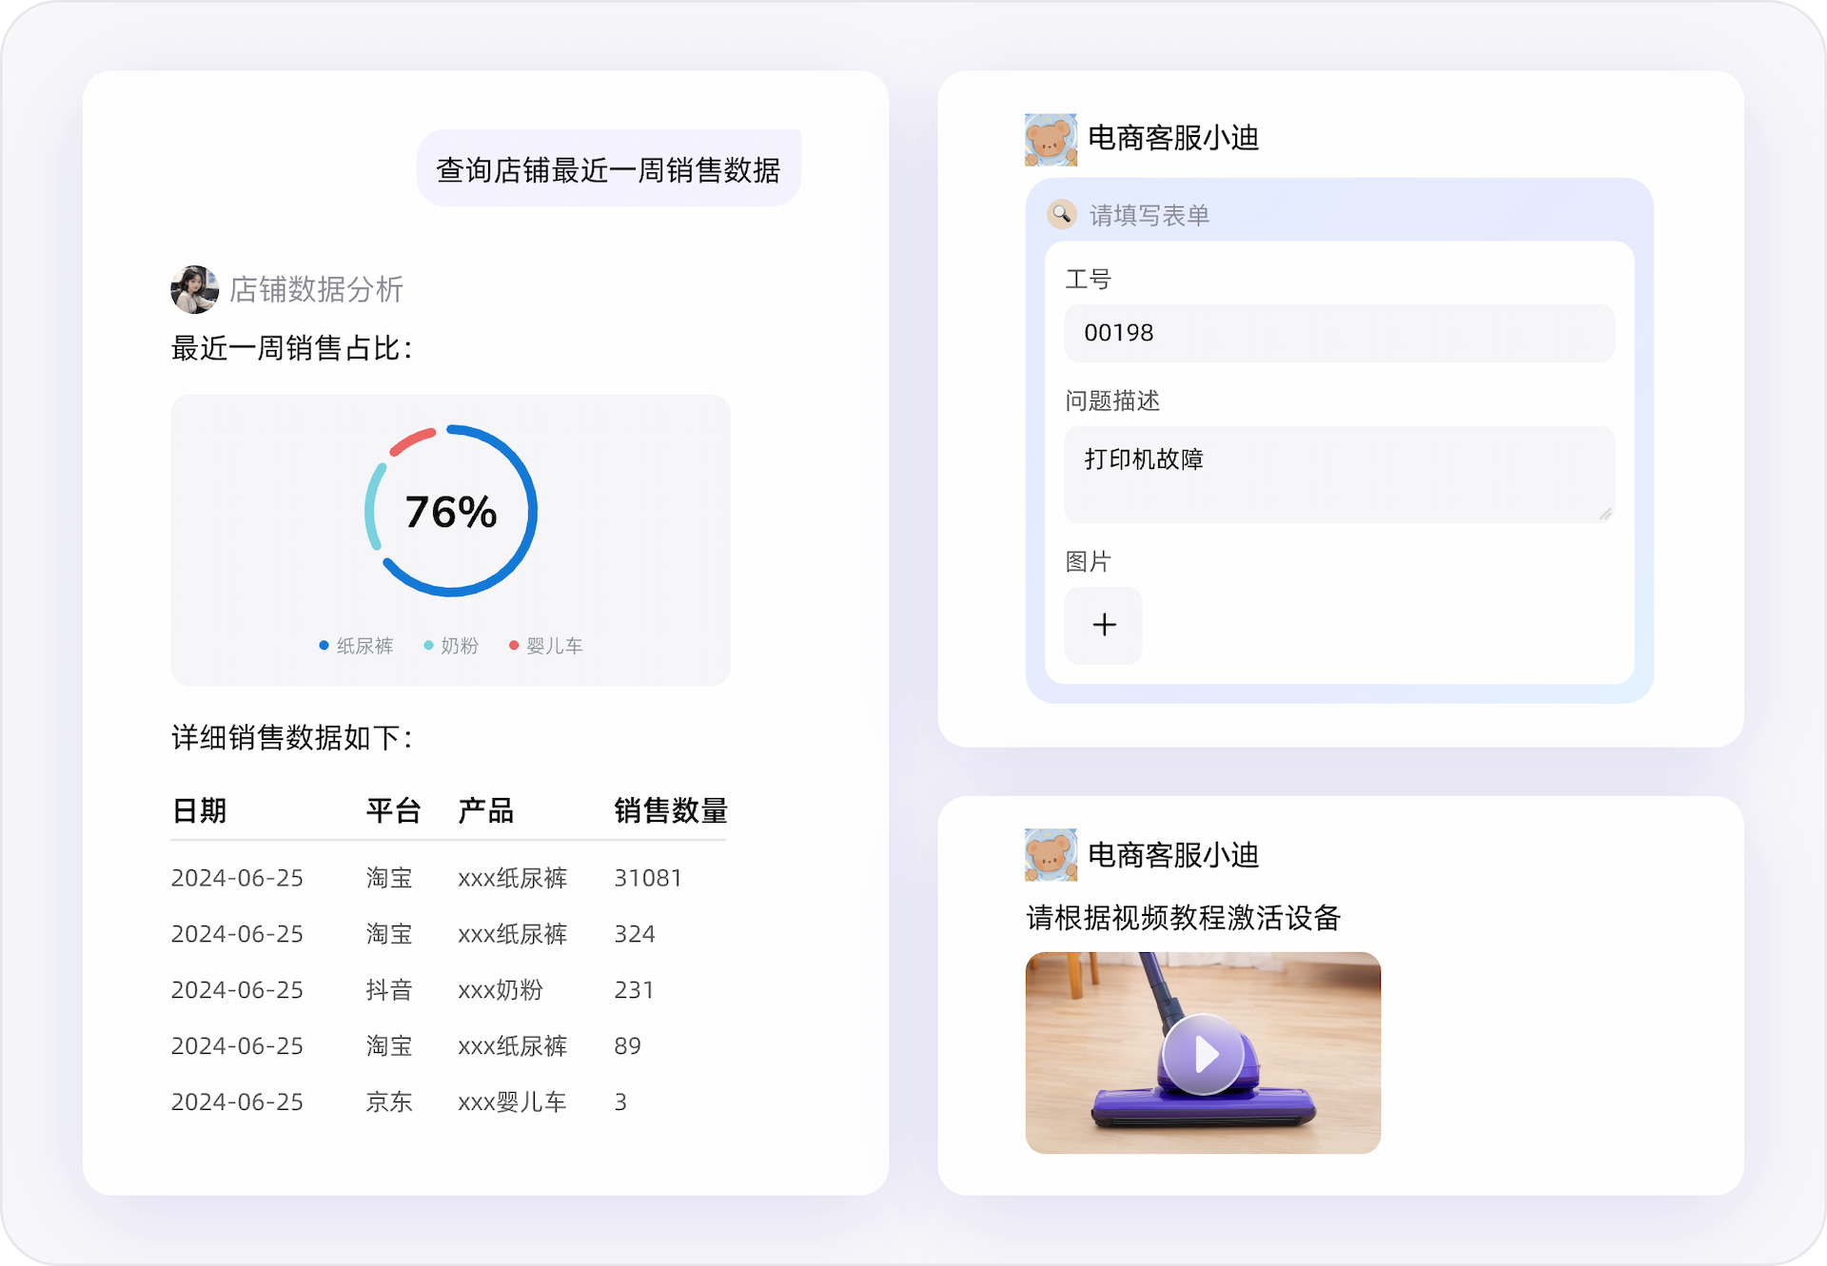Click the 问题描述 text area
This screenshot has height=1266, width=1827.
tap(1339, 474)
